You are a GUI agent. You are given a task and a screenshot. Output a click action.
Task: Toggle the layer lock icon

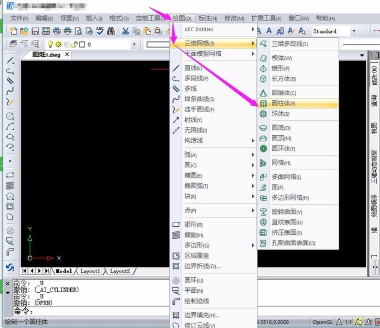75,44
